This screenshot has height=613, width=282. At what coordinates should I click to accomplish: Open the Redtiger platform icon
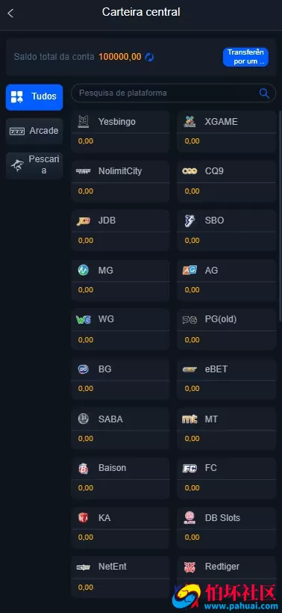click(189, 567)
